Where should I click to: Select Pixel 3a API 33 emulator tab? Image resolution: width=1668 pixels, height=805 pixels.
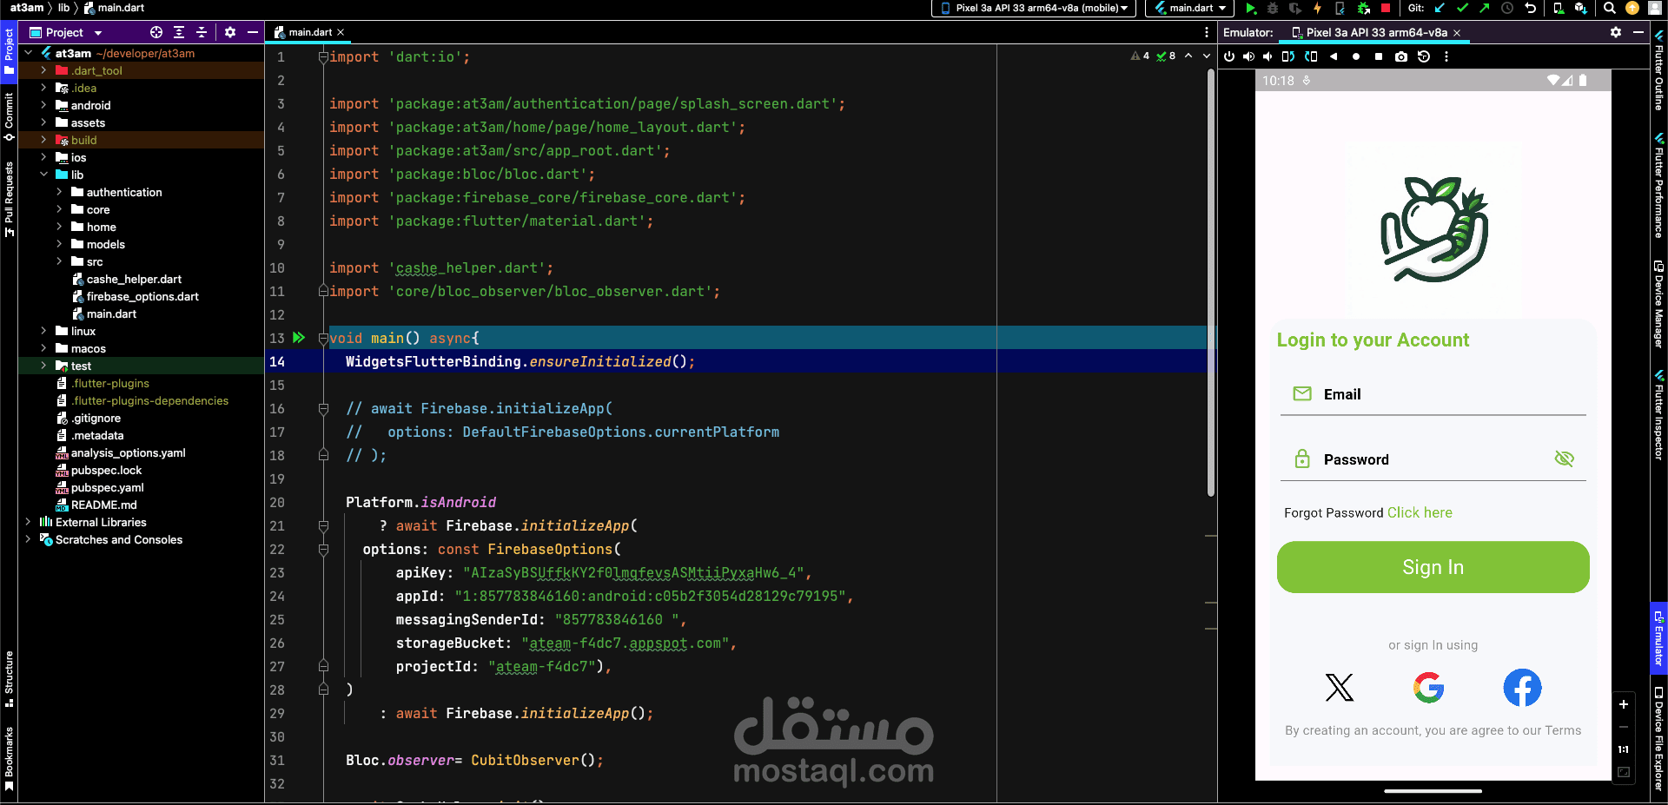pyautogui.click(x=1376, y=32)
